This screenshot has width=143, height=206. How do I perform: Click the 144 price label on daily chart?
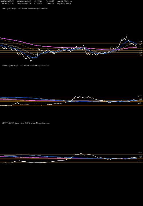point(140,47)
